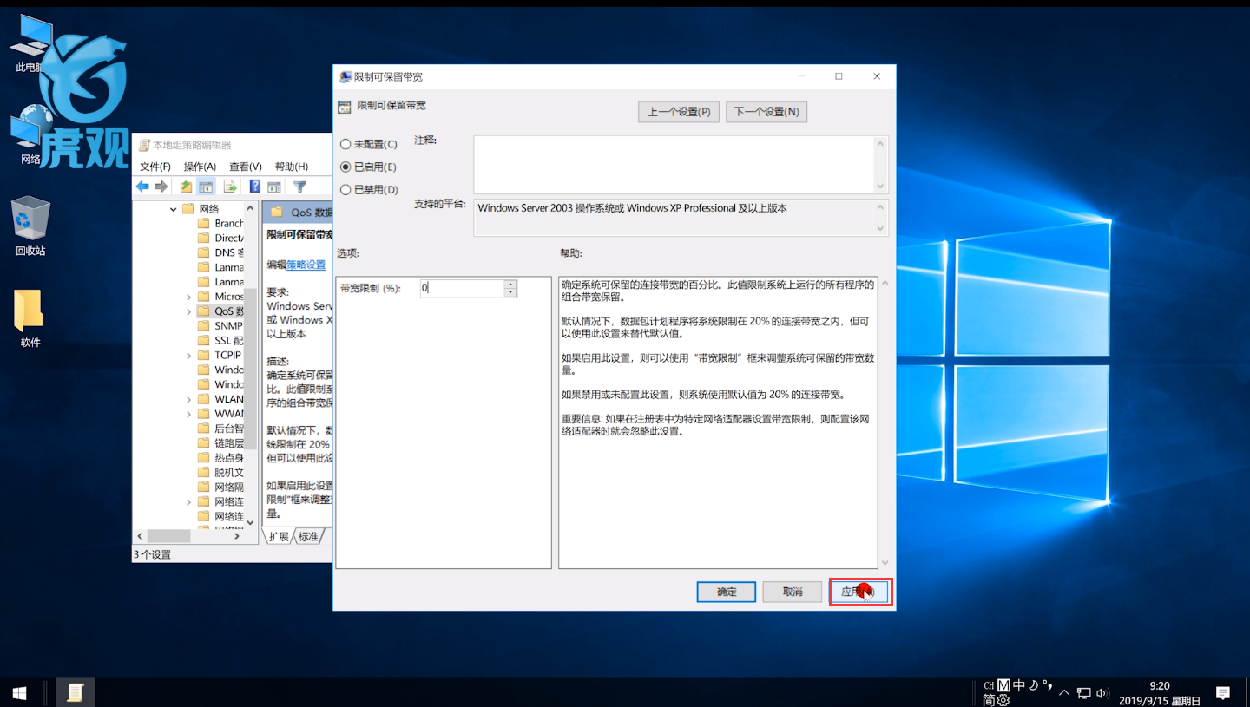Image resolution: width=1250 pixels, height=707 pixels.
Task: Select the 脱机文 tree folder
Action: tap(220, 473)
